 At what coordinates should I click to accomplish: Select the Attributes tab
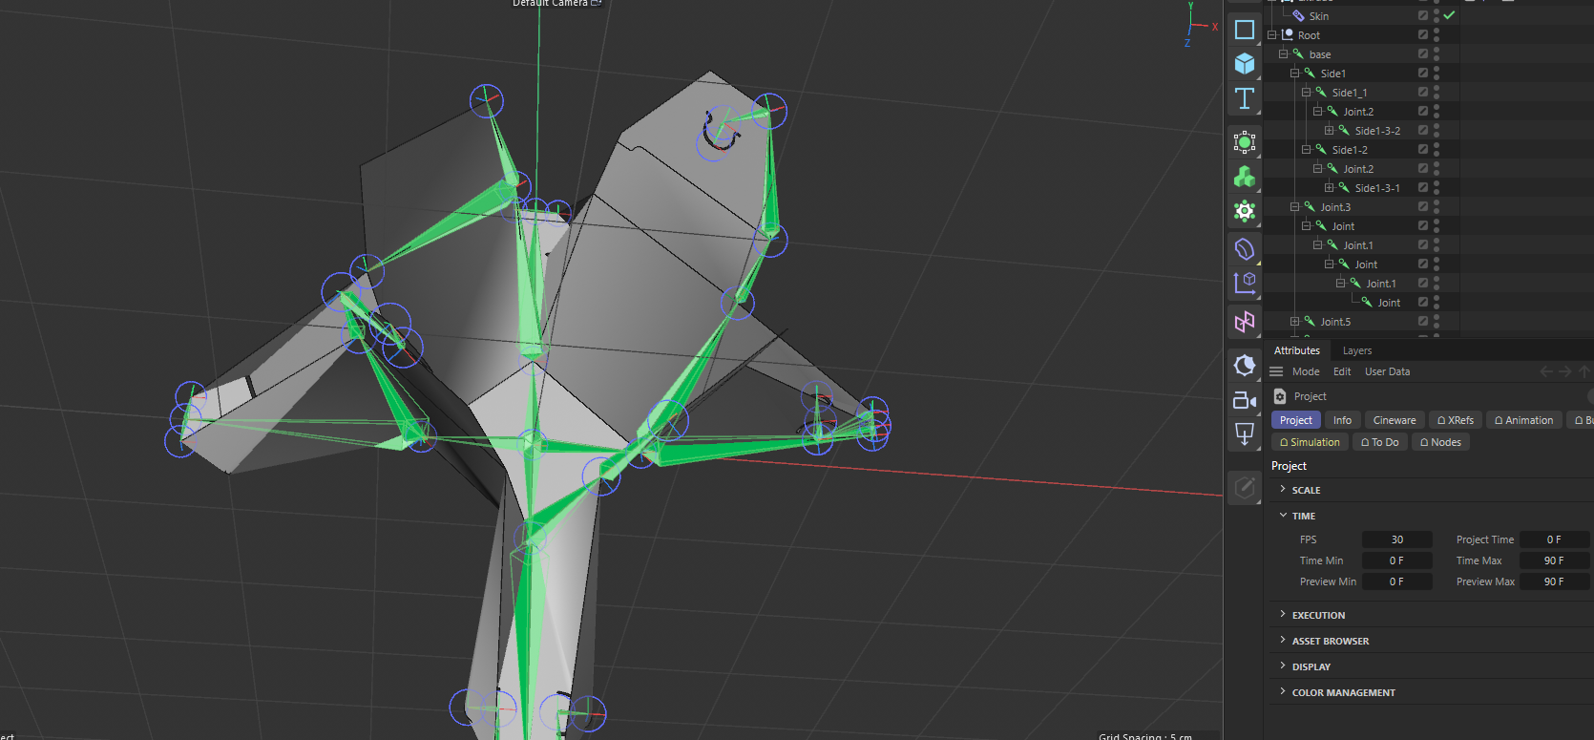1297,350
